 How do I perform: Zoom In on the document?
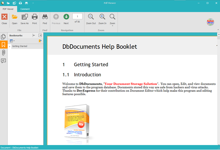coord(102,19)
